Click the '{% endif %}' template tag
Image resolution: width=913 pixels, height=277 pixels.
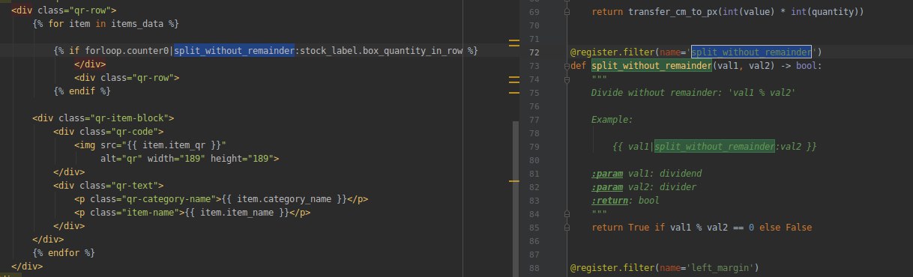tap(82, 91)
